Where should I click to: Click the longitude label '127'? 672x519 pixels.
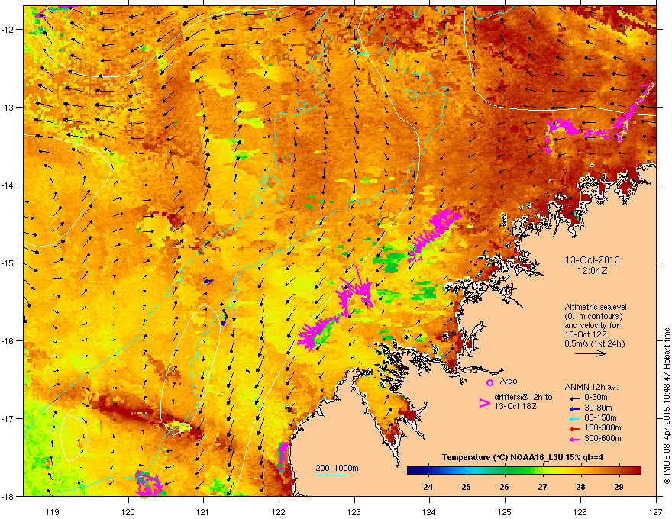click(x=656, y=512)
